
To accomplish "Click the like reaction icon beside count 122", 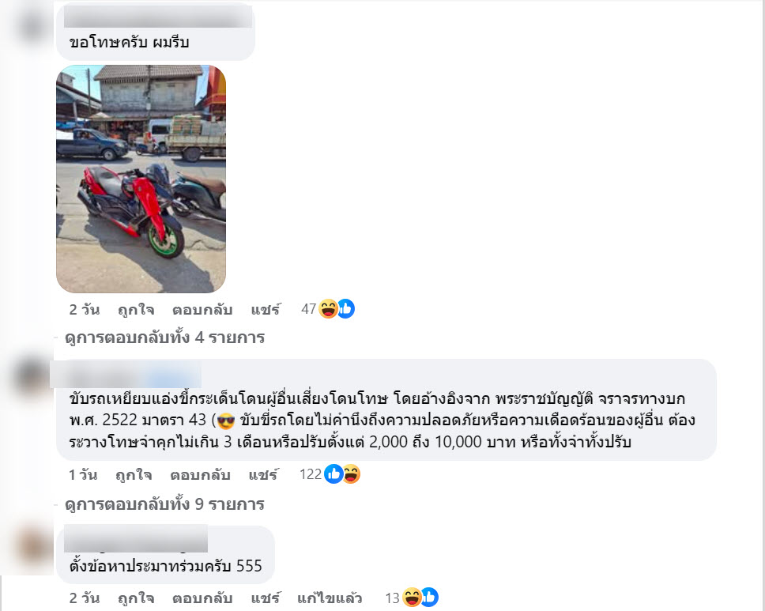I will 334,474.
